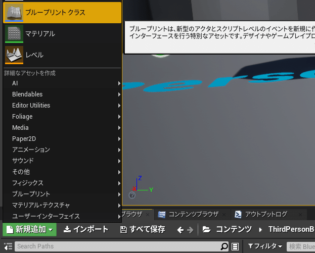Switch to the コンテンツブラウザ tab
315x253 pixels.
[193, 214]
